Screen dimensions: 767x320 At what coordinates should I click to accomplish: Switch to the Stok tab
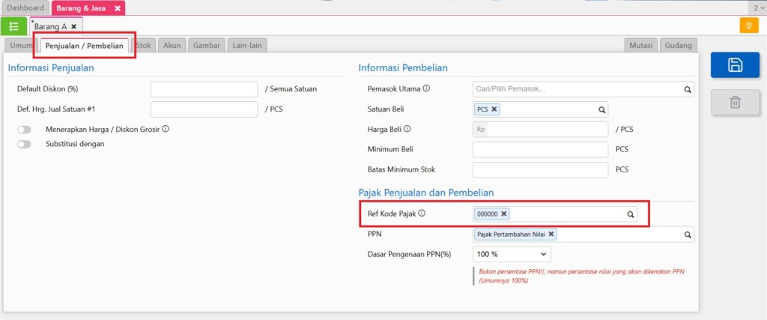144,46
